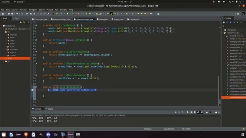Open the Refactor menu
The height and width of the screenshot is (138, 246).
pos(23,10)
